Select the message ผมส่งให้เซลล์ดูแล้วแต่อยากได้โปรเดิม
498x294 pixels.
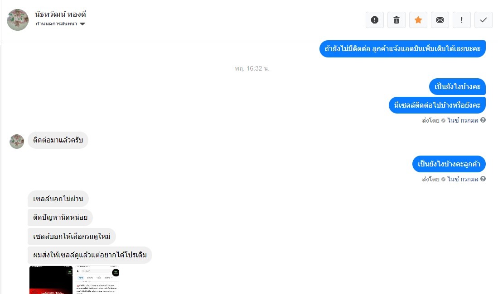pos(90,255)
